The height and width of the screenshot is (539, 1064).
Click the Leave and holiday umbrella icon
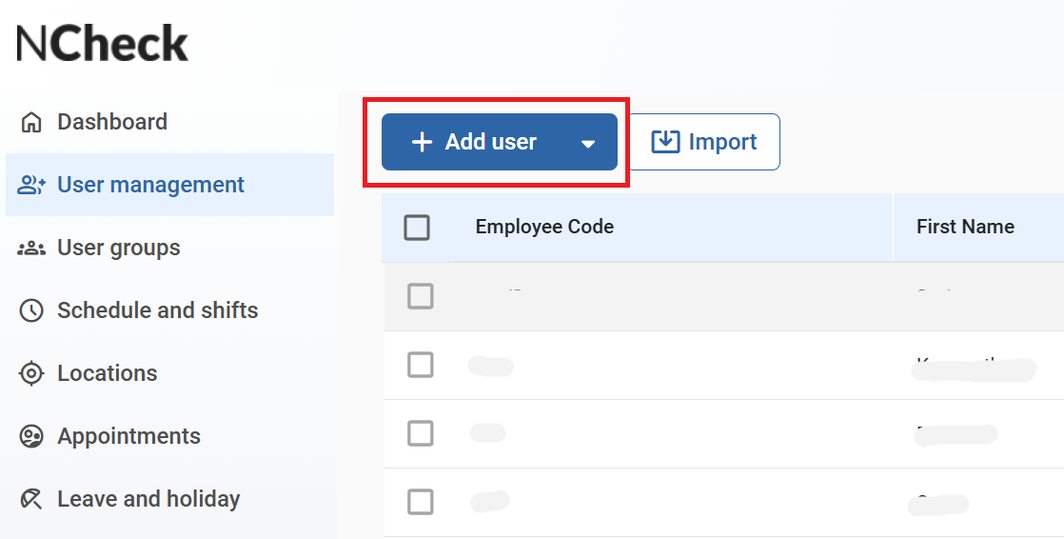31,499
